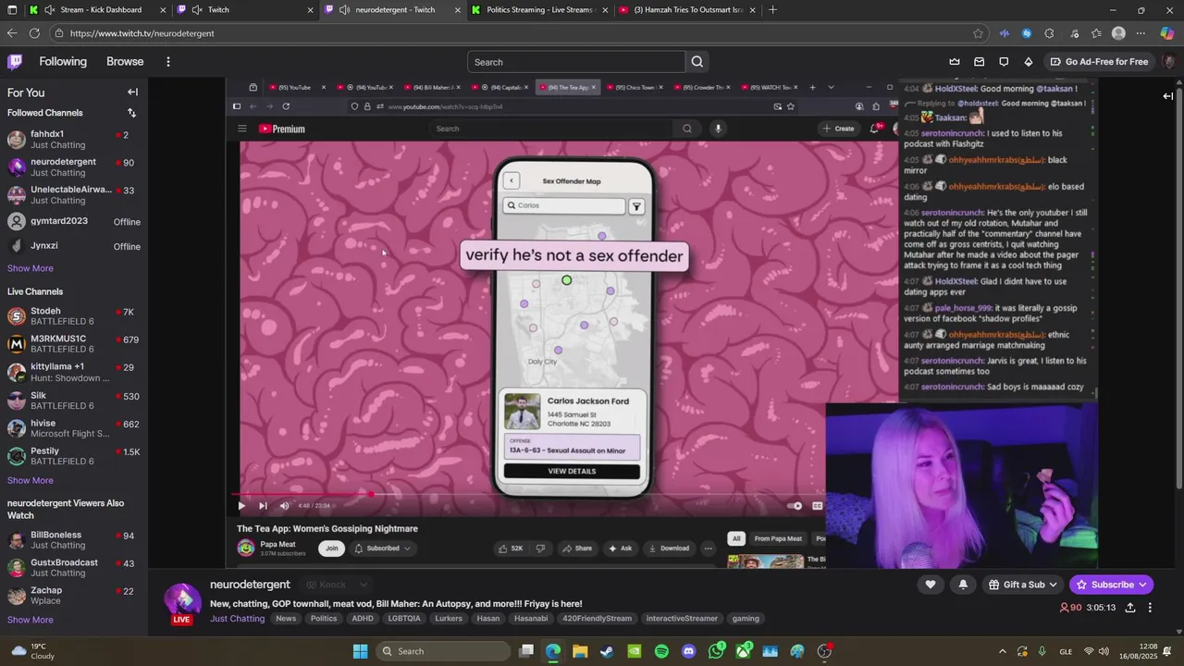The width and height of the screenshot is (1184, 666).
Task: Expand the Subscribe button dropdown
Action: coord(1142,585)
